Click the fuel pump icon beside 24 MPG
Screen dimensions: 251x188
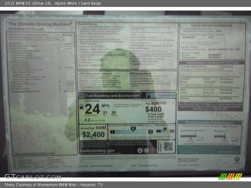pyautogui.click(x=82, y=107)
